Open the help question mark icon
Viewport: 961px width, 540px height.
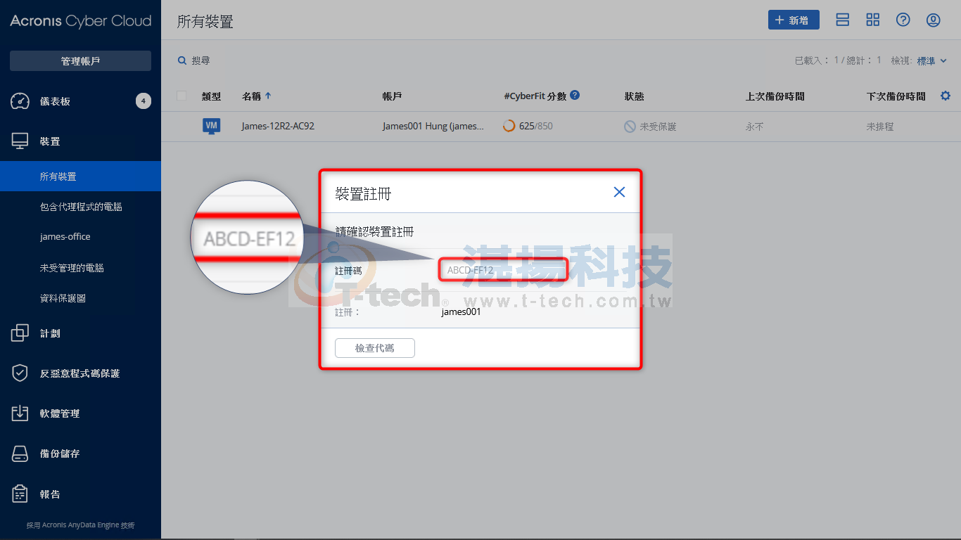click(x=903, y=20)
